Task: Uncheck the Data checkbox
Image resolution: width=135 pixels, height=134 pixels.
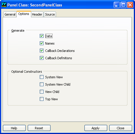Action: [x=41, y=36]
